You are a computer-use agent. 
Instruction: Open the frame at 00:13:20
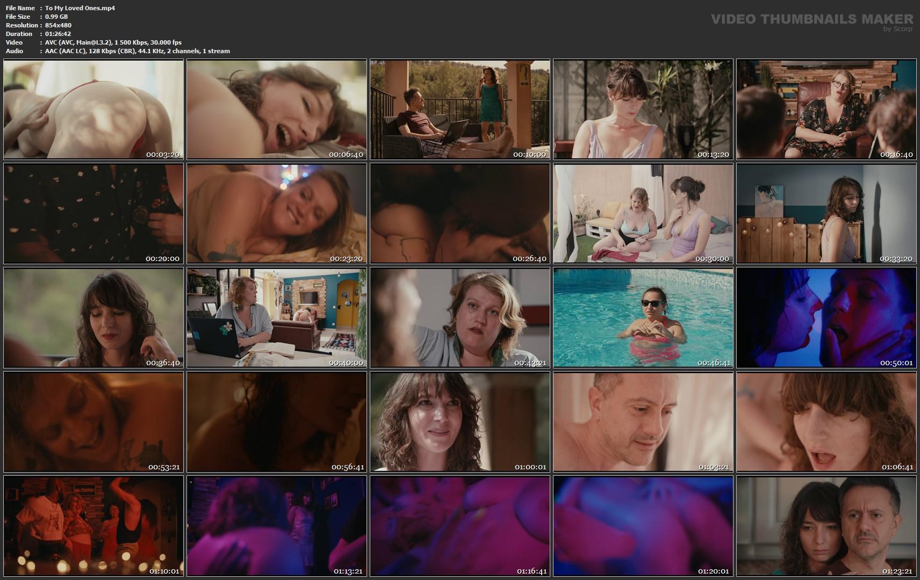click(643, 109)
